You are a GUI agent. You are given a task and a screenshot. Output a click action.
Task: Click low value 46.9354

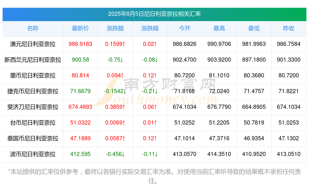click(254, 138)
